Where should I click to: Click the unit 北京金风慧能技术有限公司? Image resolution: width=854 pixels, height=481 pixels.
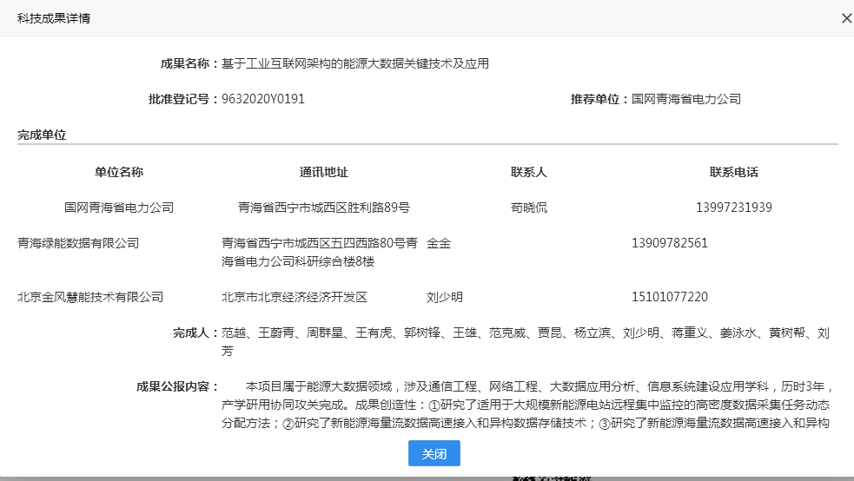90,297
